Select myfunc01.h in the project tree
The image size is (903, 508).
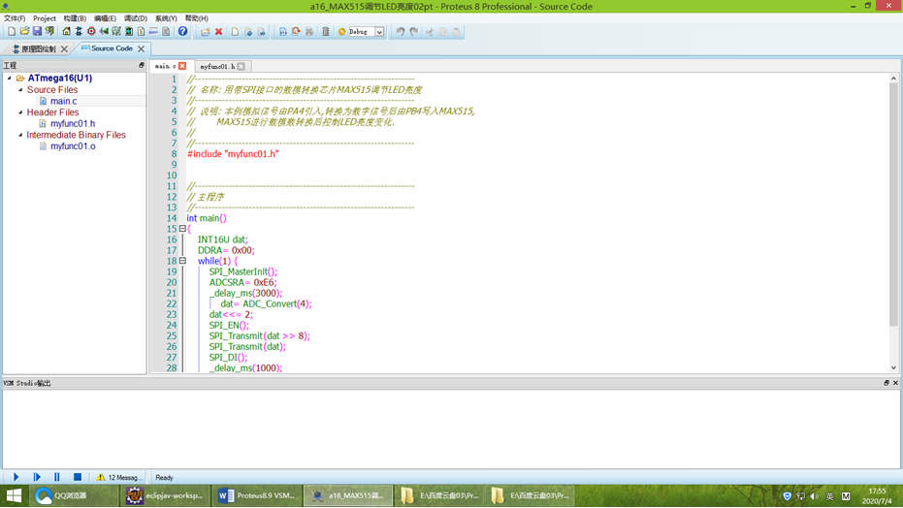pos(73,124)
